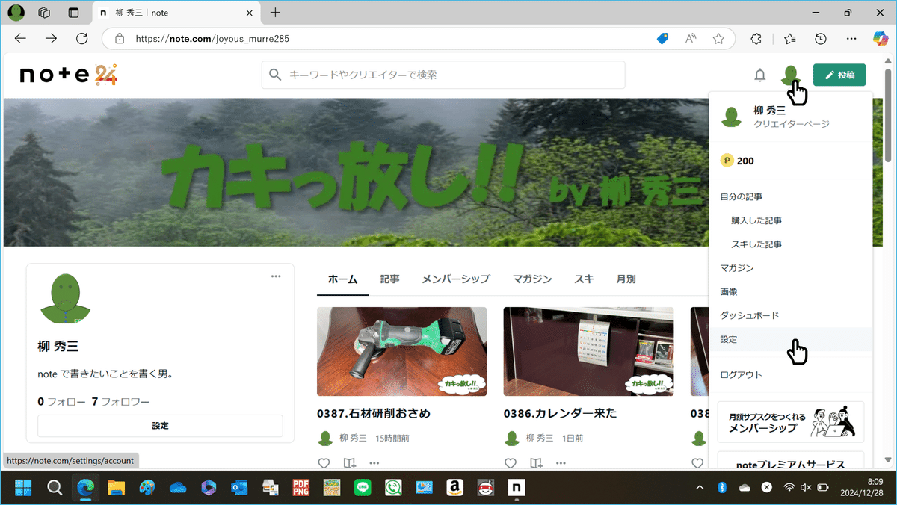Image resolution: width=897 pixels, height=505 pixels.
Task: Unmute the system volume in the tray
Action: 803,487
